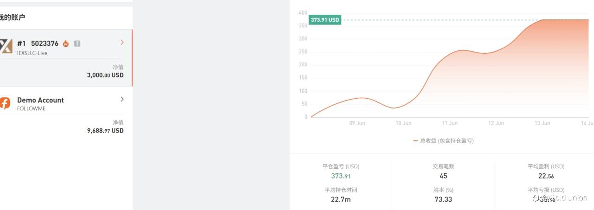Click the 胜率 (%) label
Viewport: 594px width, 210px height.
coord(443,190)
